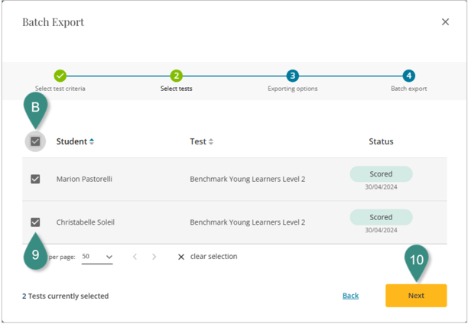
Task: Go to next page with right chevron
Action: (x=154, y=257)
